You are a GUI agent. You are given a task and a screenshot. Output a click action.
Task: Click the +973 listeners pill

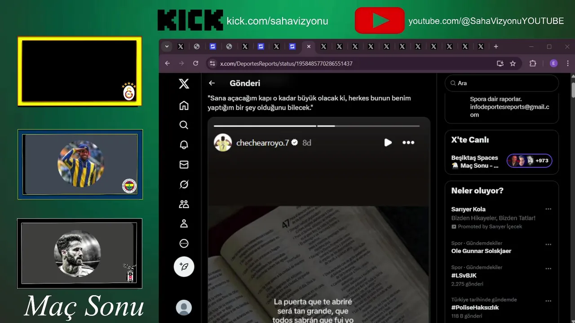coord(529,161)
